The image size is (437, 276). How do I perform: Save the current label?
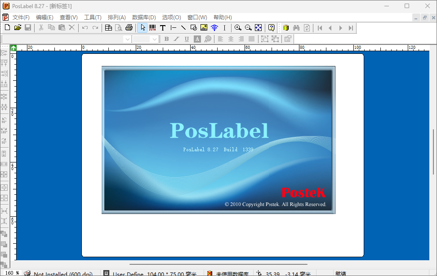[x=28, y=27]
